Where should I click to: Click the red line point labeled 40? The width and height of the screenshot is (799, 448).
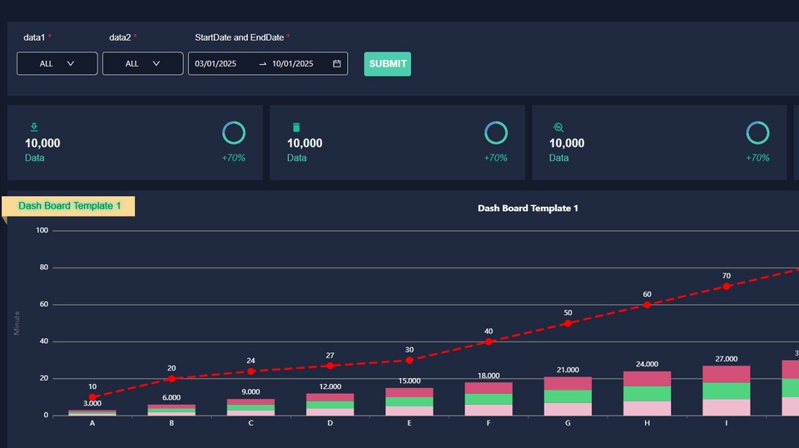coord(489,342)
